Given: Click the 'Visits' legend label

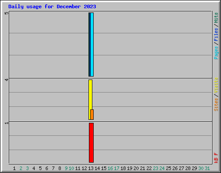Looking at the screenshot, I should pos(216,85).
